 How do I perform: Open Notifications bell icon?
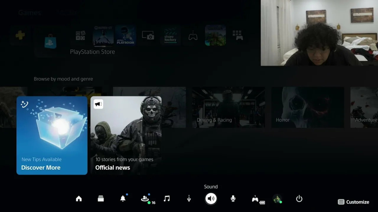(x=123, y=198)
